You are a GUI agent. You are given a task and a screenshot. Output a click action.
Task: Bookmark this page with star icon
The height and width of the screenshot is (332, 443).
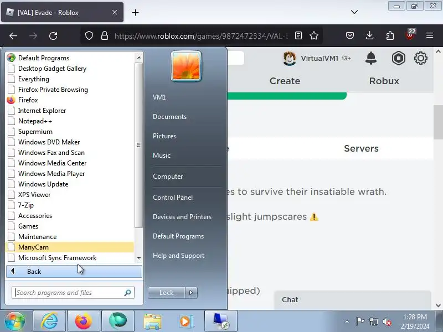(x=314, y=35)
